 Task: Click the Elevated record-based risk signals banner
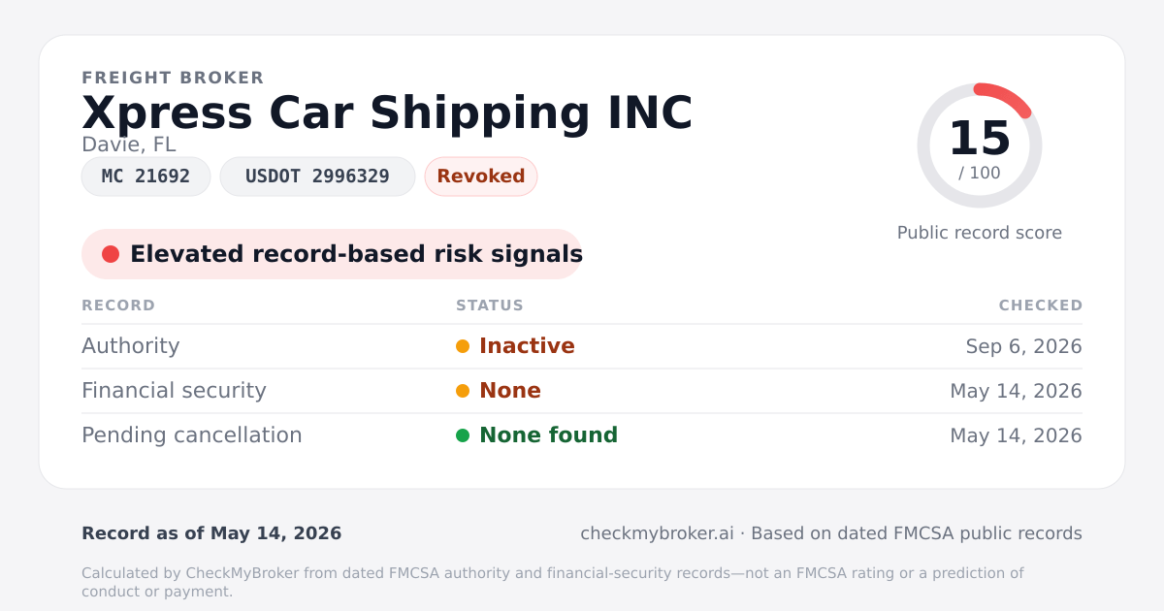pos(332,254)
